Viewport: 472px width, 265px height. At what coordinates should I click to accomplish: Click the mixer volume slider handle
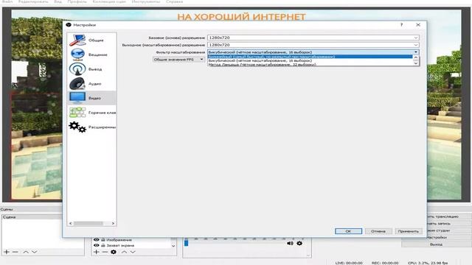[x=186, y=243]
